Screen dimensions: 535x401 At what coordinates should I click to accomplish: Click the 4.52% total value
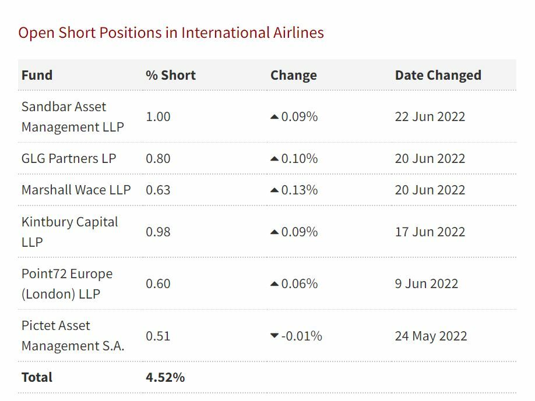[x=165, y=377]
